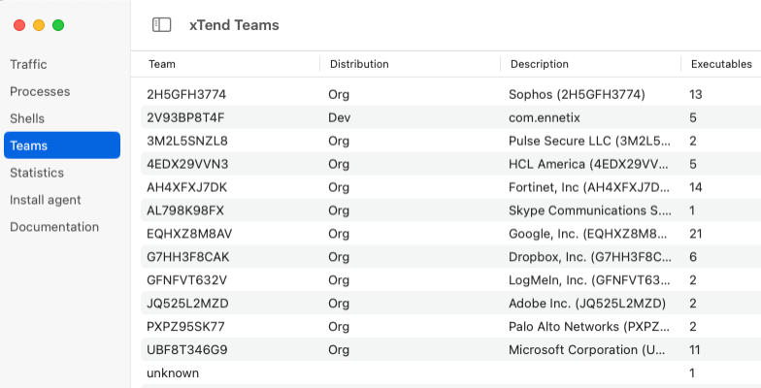Select team row 3M2L5SNZL8

[x=450, y=141]
